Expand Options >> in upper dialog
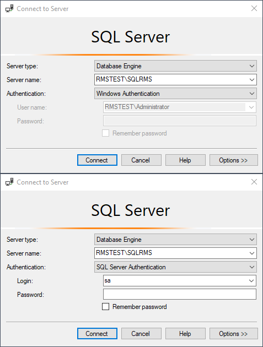 [x=234, y=160]
